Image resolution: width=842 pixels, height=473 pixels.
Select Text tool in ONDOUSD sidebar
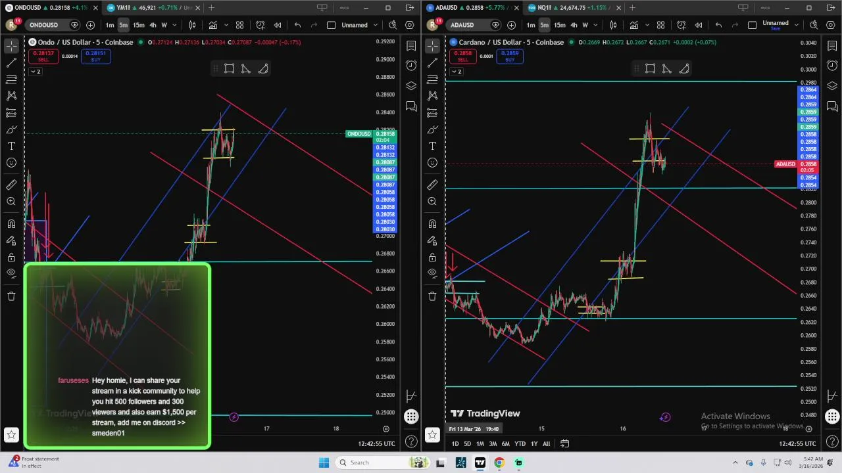[x=11, y=146]
